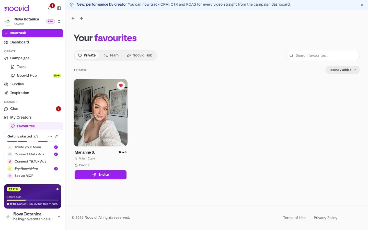Minimize the Getting started panel
Screen dimensions: 368x230
[x=56, y=136]
